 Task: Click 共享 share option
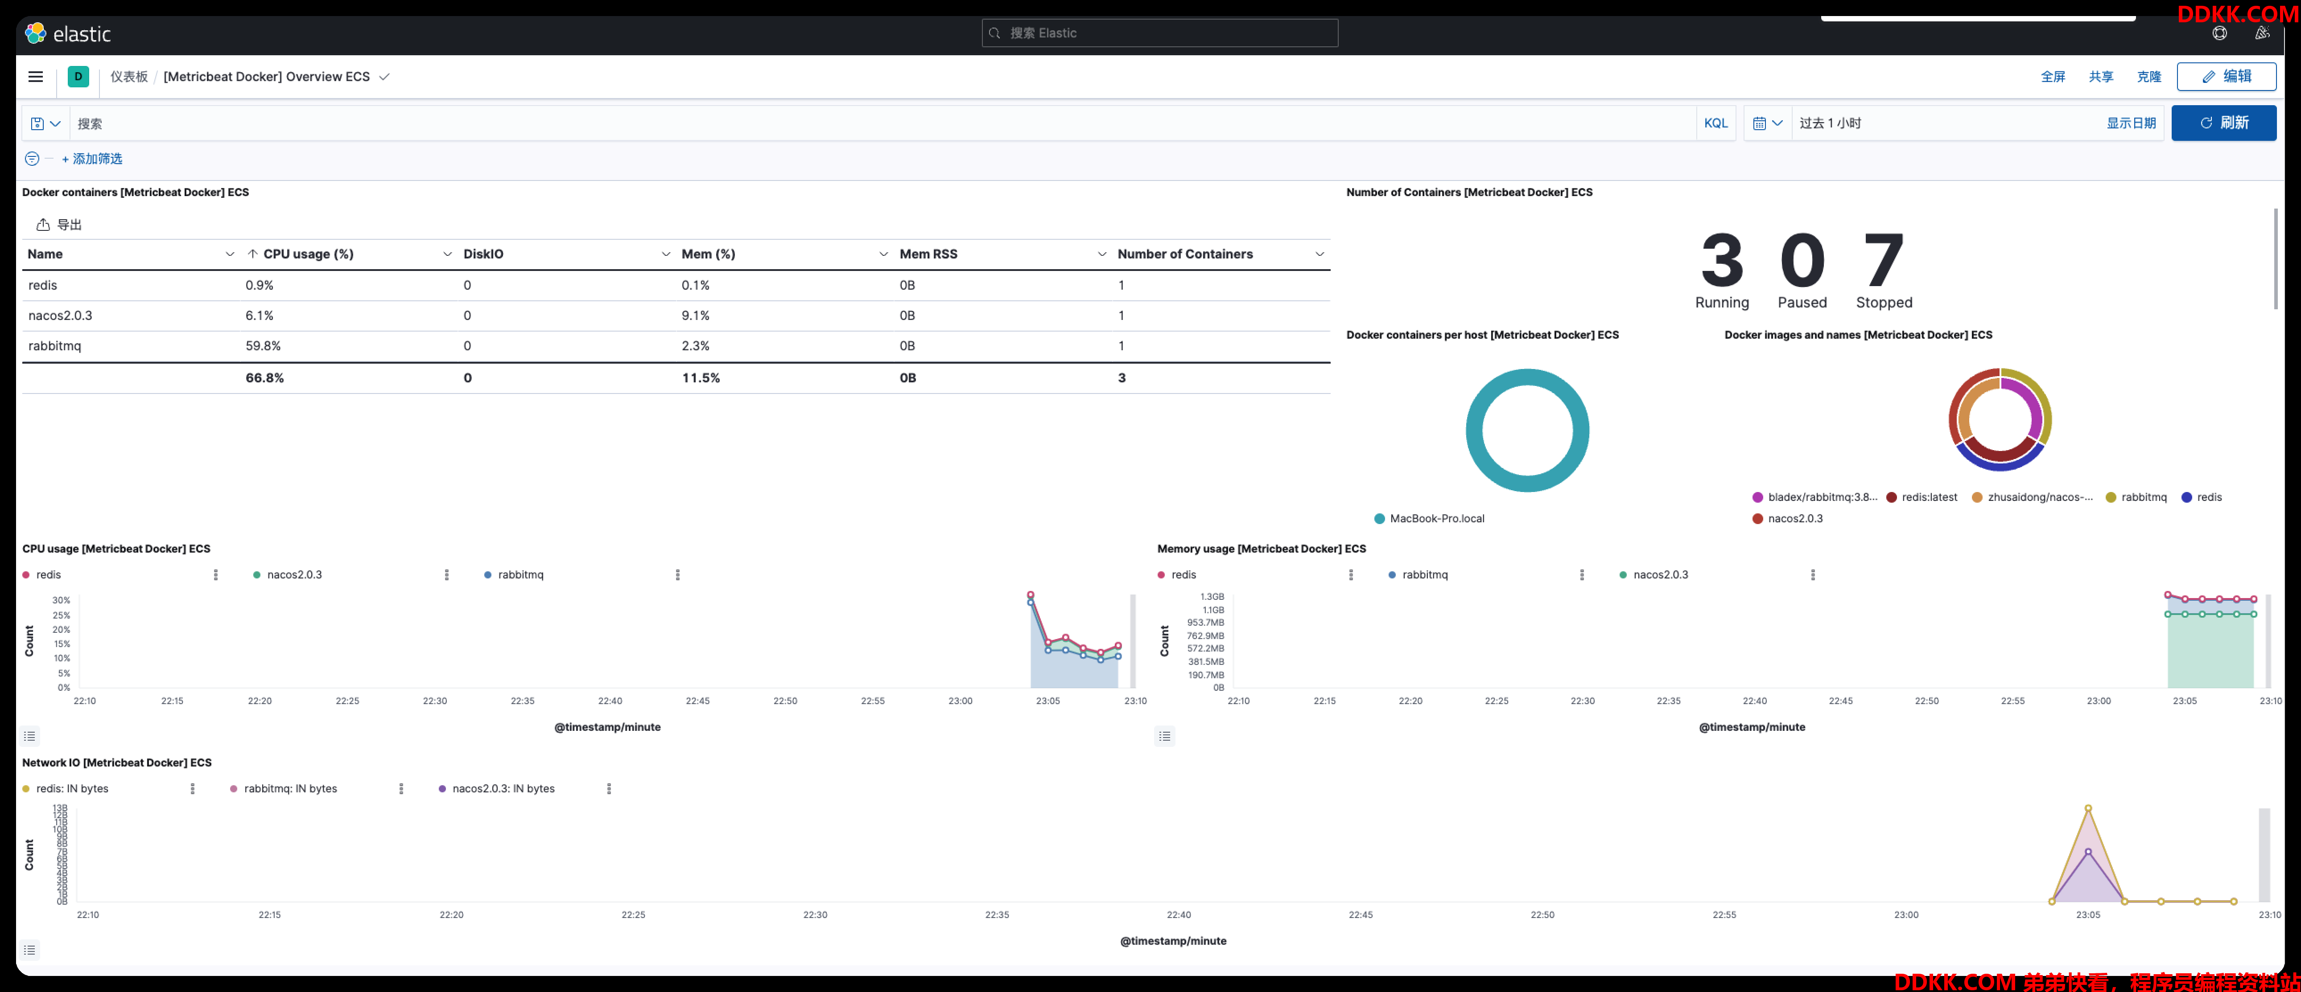(x=2101, y=77)
